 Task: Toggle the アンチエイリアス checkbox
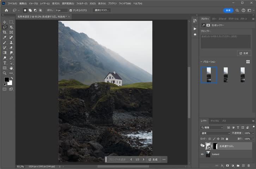click(71, 10)
